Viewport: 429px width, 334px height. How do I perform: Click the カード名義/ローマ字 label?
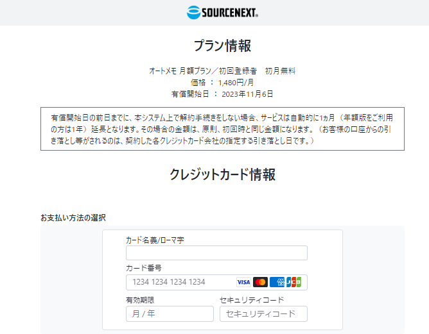155,240
